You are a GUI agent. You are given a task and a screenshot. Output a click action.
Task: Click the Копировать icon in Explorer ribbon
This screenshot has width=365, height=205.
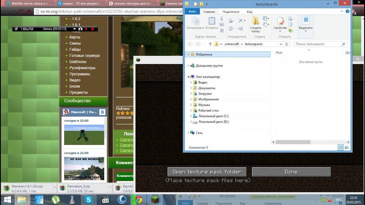[195, 21]
